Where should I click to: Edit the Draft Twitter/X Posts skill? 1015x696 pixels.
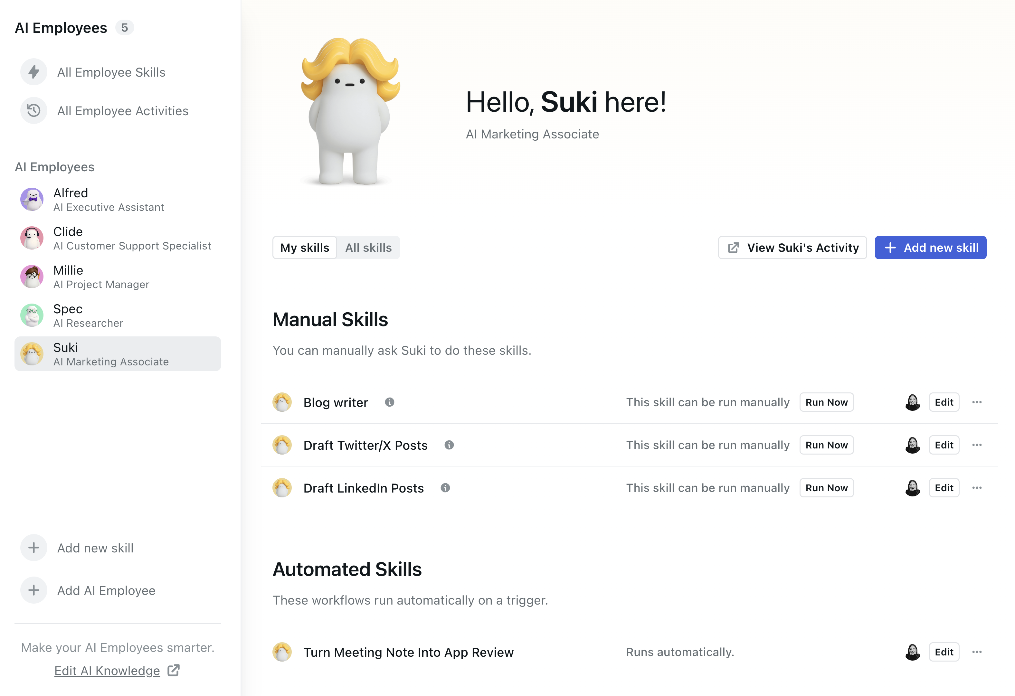944,445
